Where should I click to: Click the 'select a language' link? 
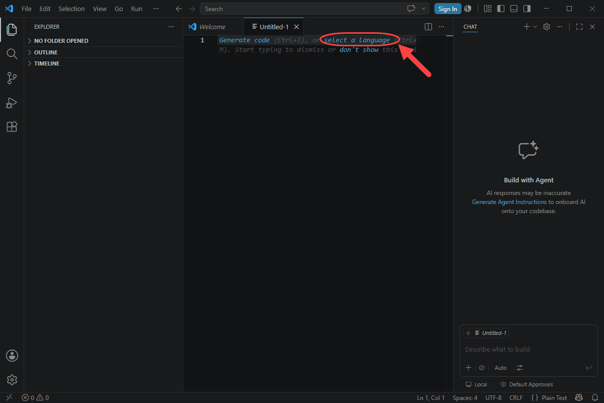pyautogui.click(x=356, y=40)
